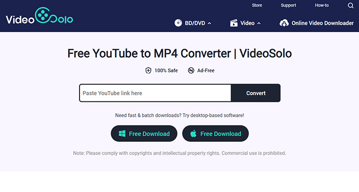Click Free Download text for Windows
The image size is (359, 192).
[149, 134]
